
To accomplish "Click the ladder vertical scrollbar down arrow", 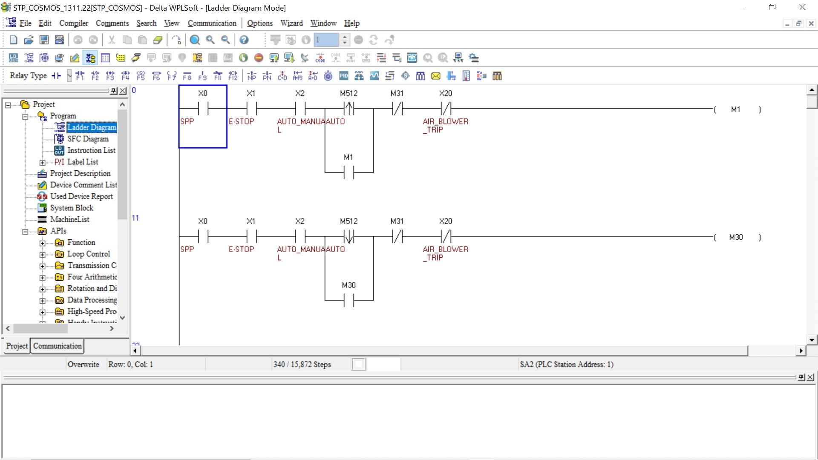I will 812,340.
